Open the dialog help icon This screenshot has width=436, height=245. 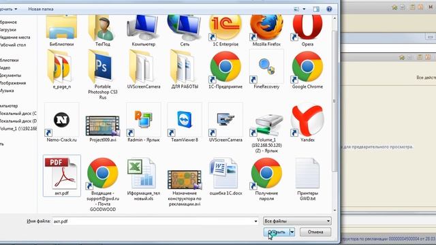point(329,9)
